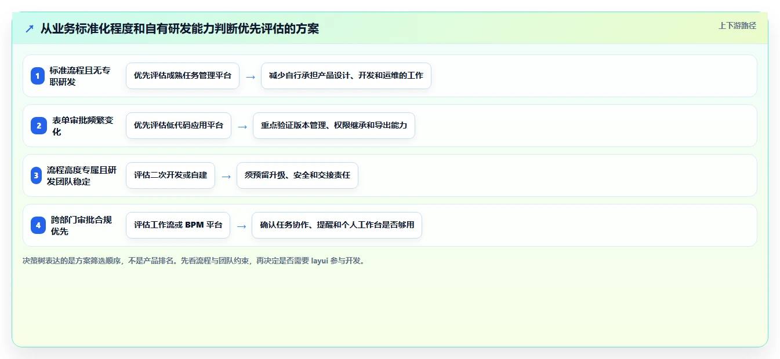Viewport: 780px width, 359px height.
Task: Click the 须预留升级、安全和交接责任 box
Action: tap(298, 175)
